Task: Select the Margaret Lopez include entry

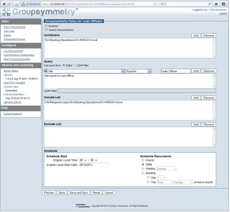Action: pos(83,102)
